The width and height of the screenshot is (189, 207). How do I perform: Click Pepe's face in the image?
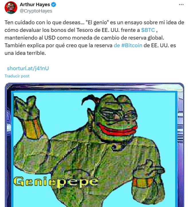pyautogui.click(x=116, y=118)
